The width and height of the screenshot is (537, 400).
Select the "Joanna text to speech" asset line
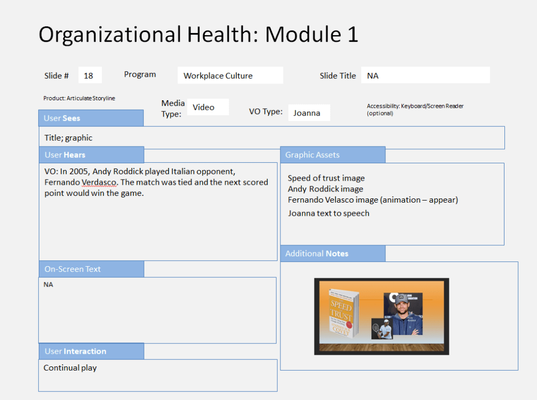click(x=328, y=213)
